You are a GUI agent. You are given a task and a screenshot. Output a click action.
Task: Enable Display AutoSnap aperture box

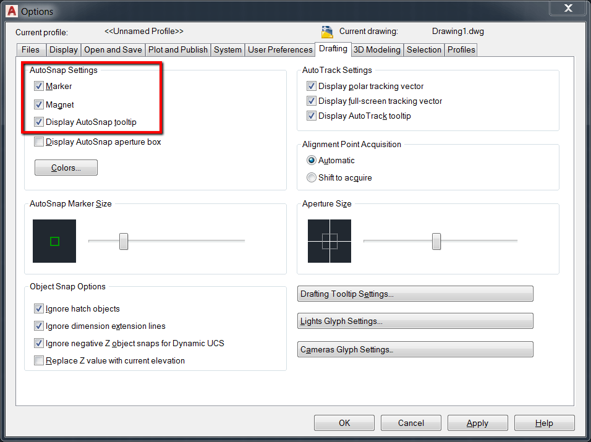[x=39, y=142]
